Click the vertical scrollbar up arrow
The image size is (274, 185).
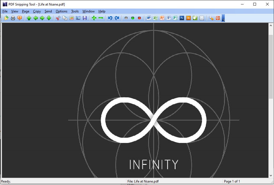(x=271, y=25)
